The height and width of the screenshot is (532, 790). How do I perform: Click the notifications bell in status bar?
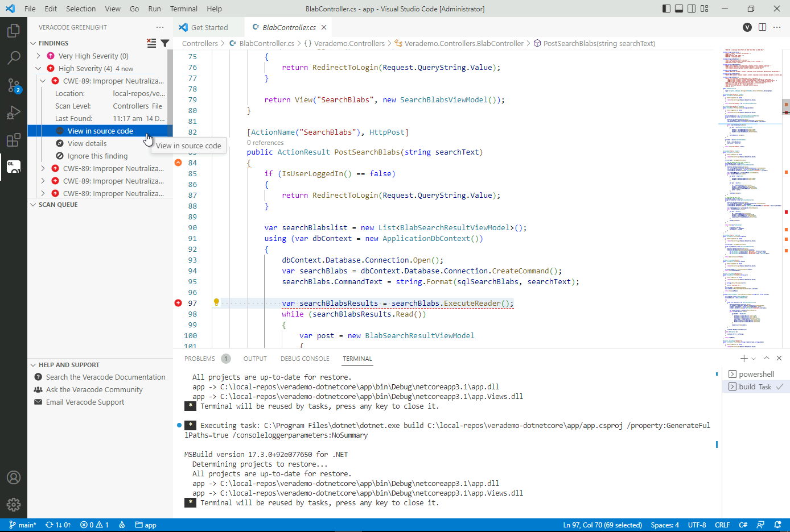777,525
